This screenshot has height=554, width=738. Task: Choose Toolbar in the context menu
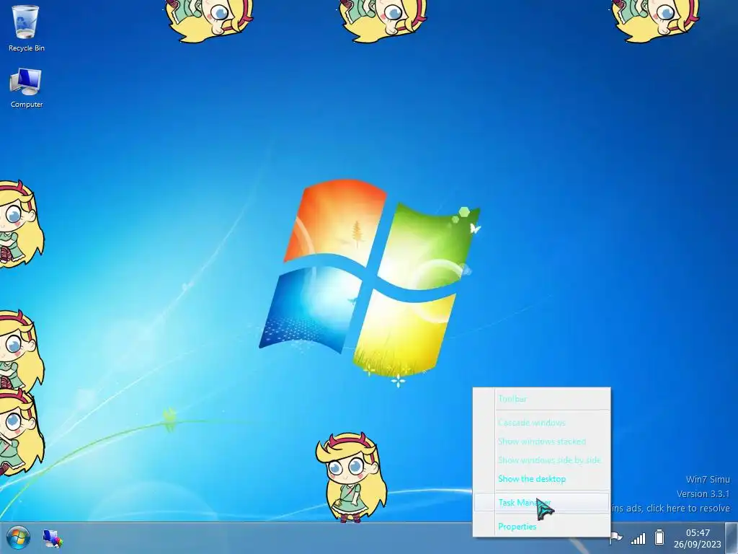(541, 399)
